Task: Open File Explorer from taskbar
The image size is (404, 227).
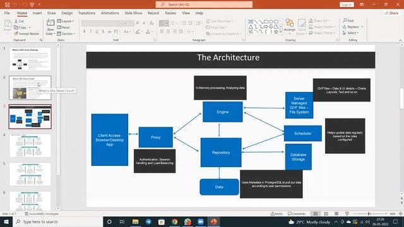Action: click(x=135, y=221)
